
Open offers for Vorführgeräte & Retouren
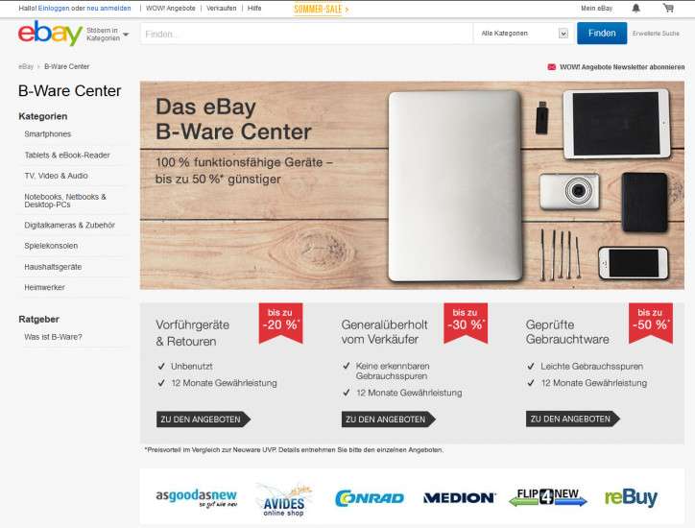pos(204,420)
